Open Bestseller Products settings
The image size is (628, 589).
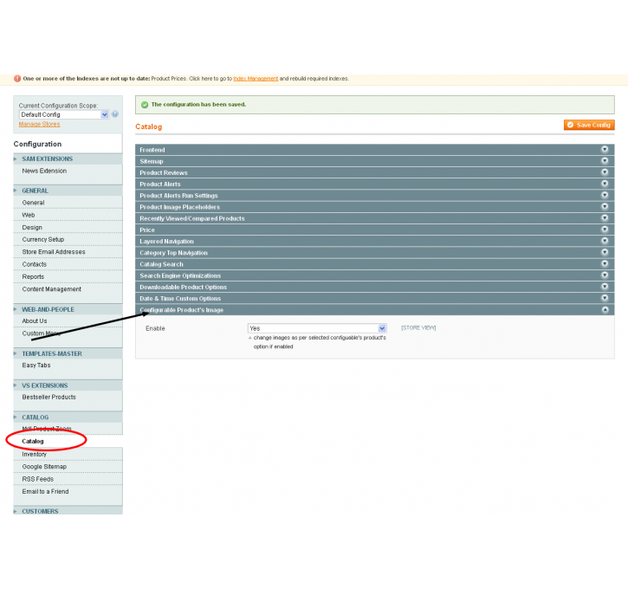(x=49, y=398)
